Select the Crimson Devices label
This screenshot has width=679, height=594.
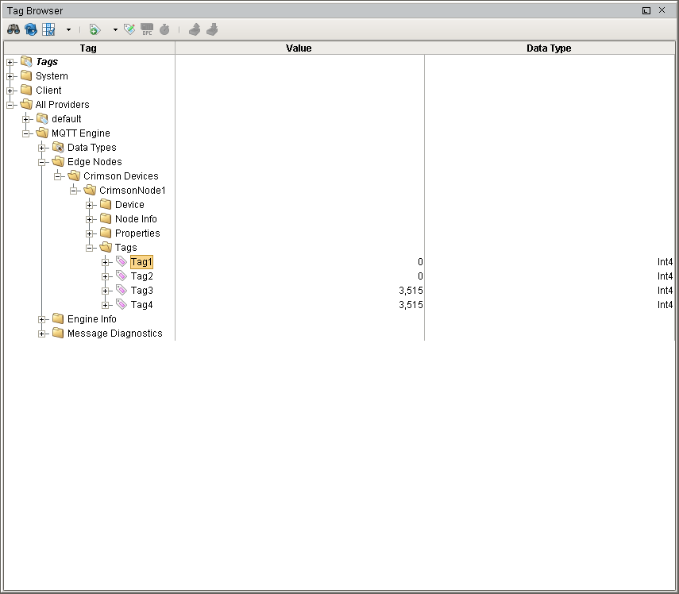(121, 176)
